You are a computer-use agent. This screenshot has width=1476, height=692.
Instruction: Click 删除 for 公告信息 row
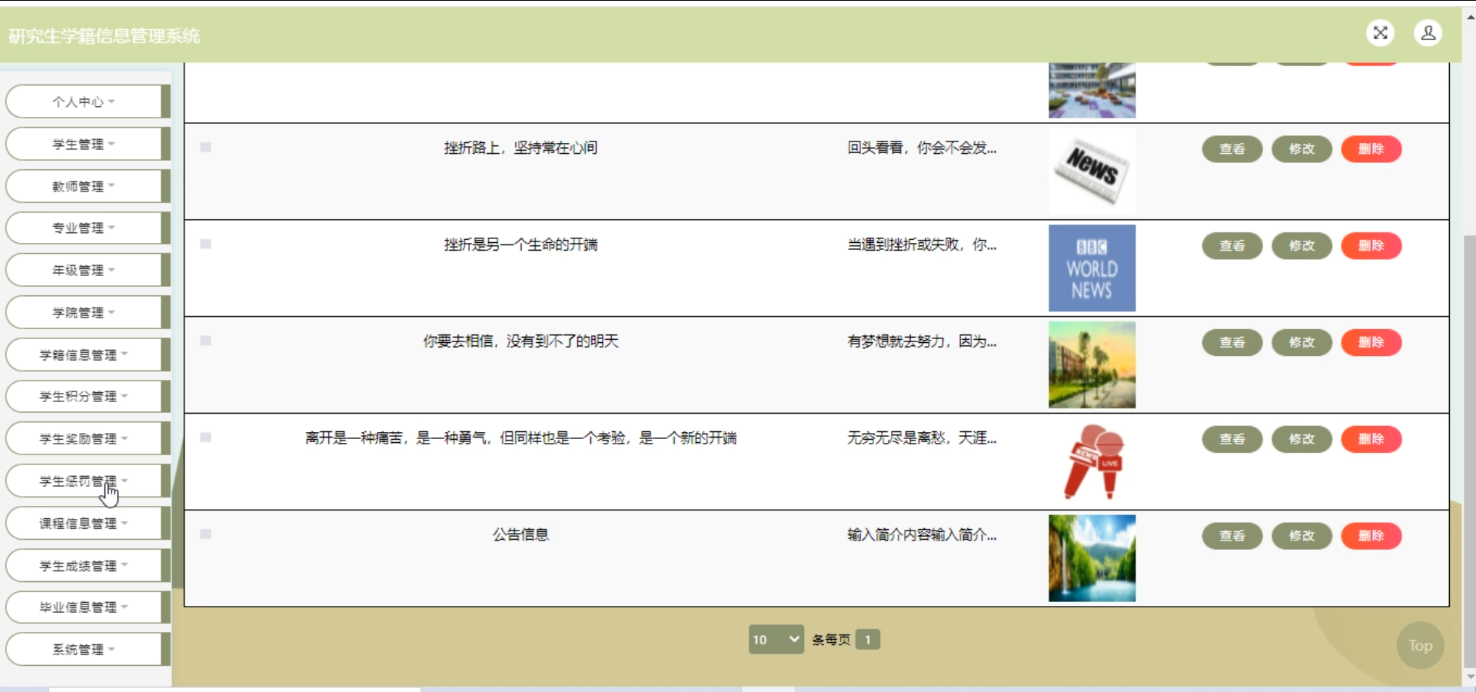click(1371, 536)
